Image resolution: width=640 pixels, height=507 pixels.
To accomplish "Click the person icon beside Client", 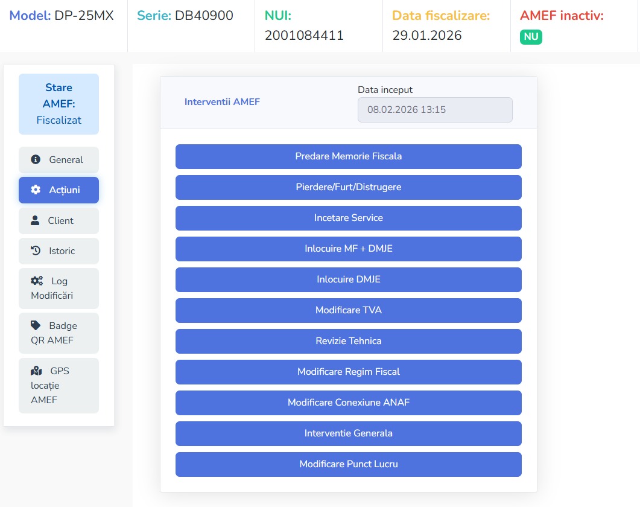I will 35,220.
